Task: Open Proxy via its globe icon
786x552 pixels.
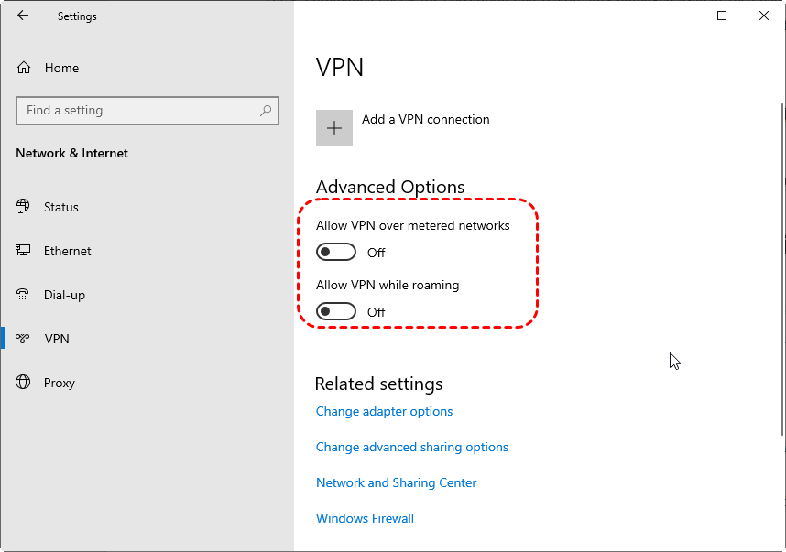Action: pos(24,383)
